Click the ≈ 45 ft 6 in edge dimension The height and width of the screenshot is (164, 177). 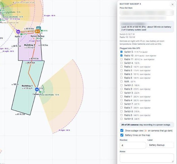coord(34,59)
